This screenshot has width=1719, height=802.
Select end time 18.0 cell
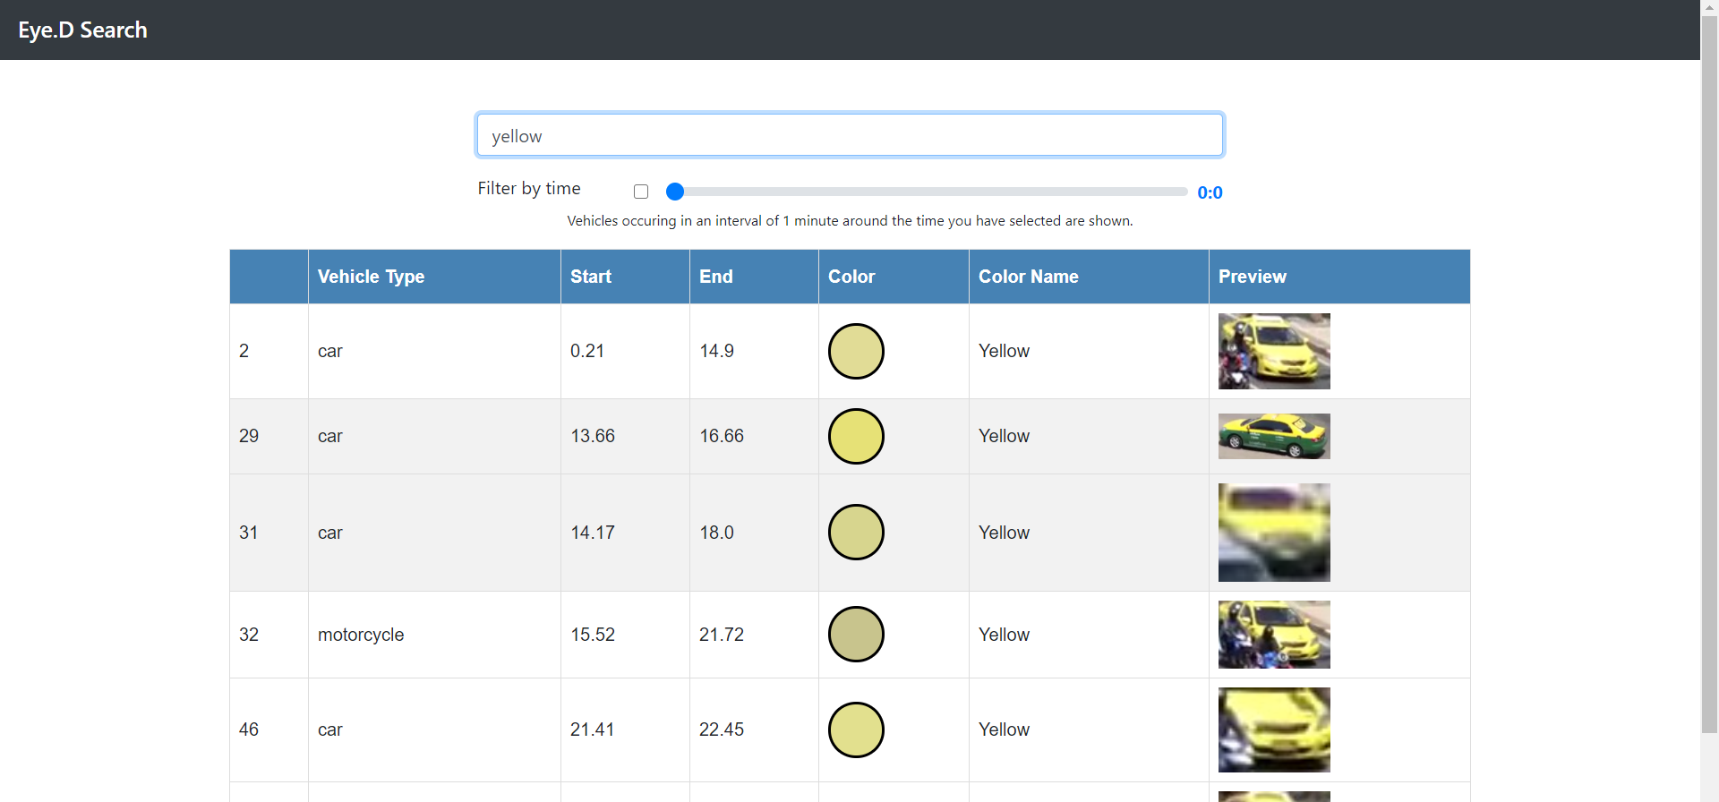tap(754, 533)
